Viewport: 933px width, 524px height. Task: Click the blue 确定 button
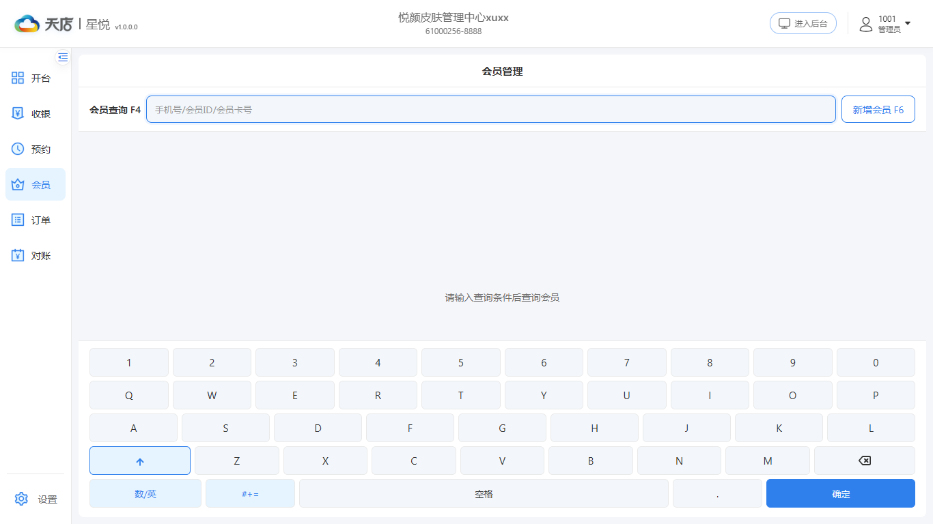[841, 493]
